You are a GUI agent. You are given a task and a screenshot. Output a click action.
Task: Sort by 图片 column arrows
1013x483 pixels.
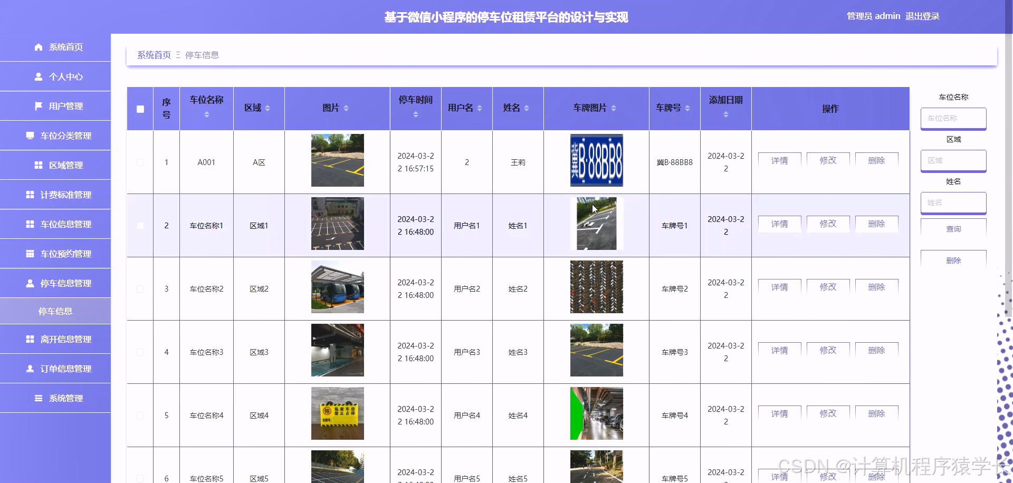(346, 108)
